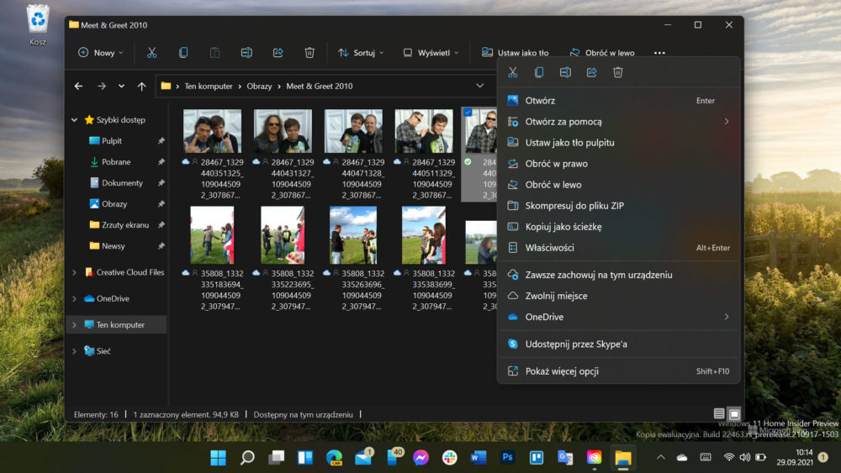Choose Zwolnij miejsce
Viewport: 841px width, 473px height.
[619, 296]
